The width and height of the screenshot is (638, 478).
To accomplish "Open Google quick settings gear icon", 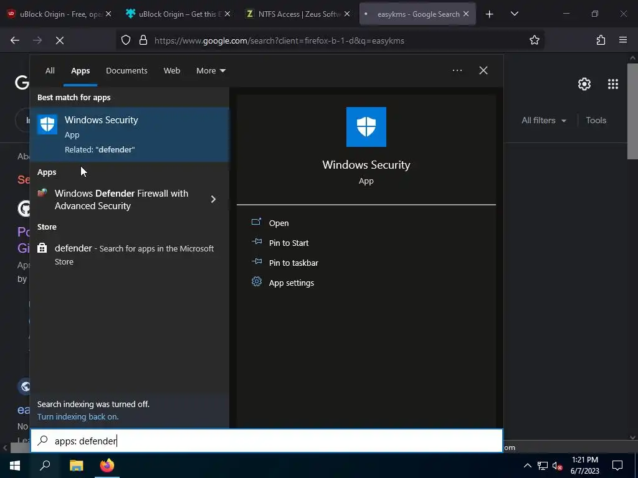I will [584, 84].
